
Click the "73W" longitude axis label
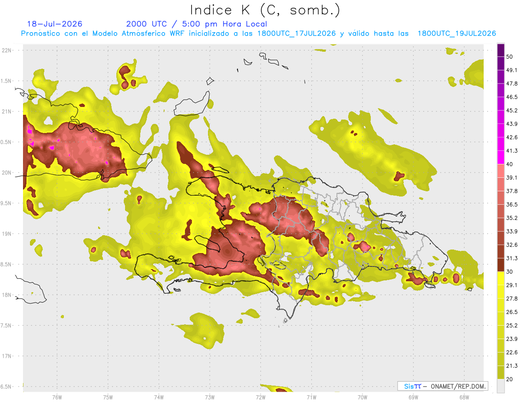coord(210,397)
